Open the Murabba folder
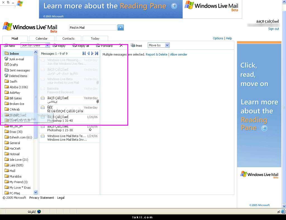This screenshot has width=286, height=220. pos(13,176)
